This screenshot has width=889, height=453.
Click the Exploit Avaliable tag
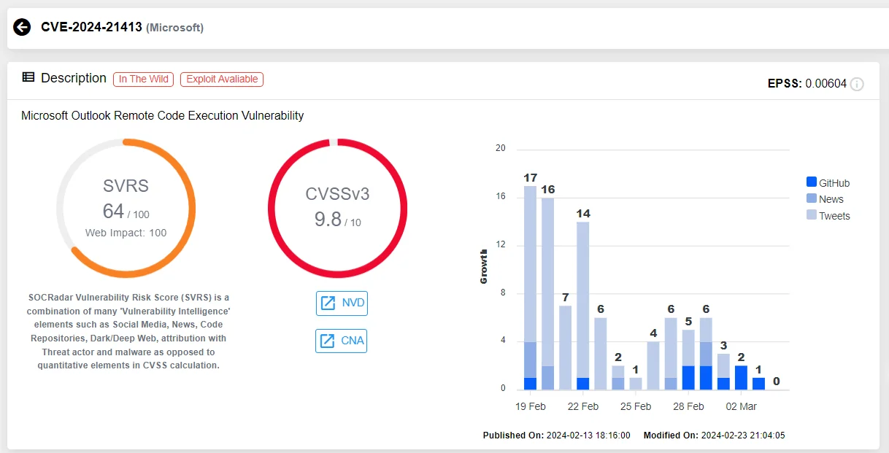tap(222, 79)
